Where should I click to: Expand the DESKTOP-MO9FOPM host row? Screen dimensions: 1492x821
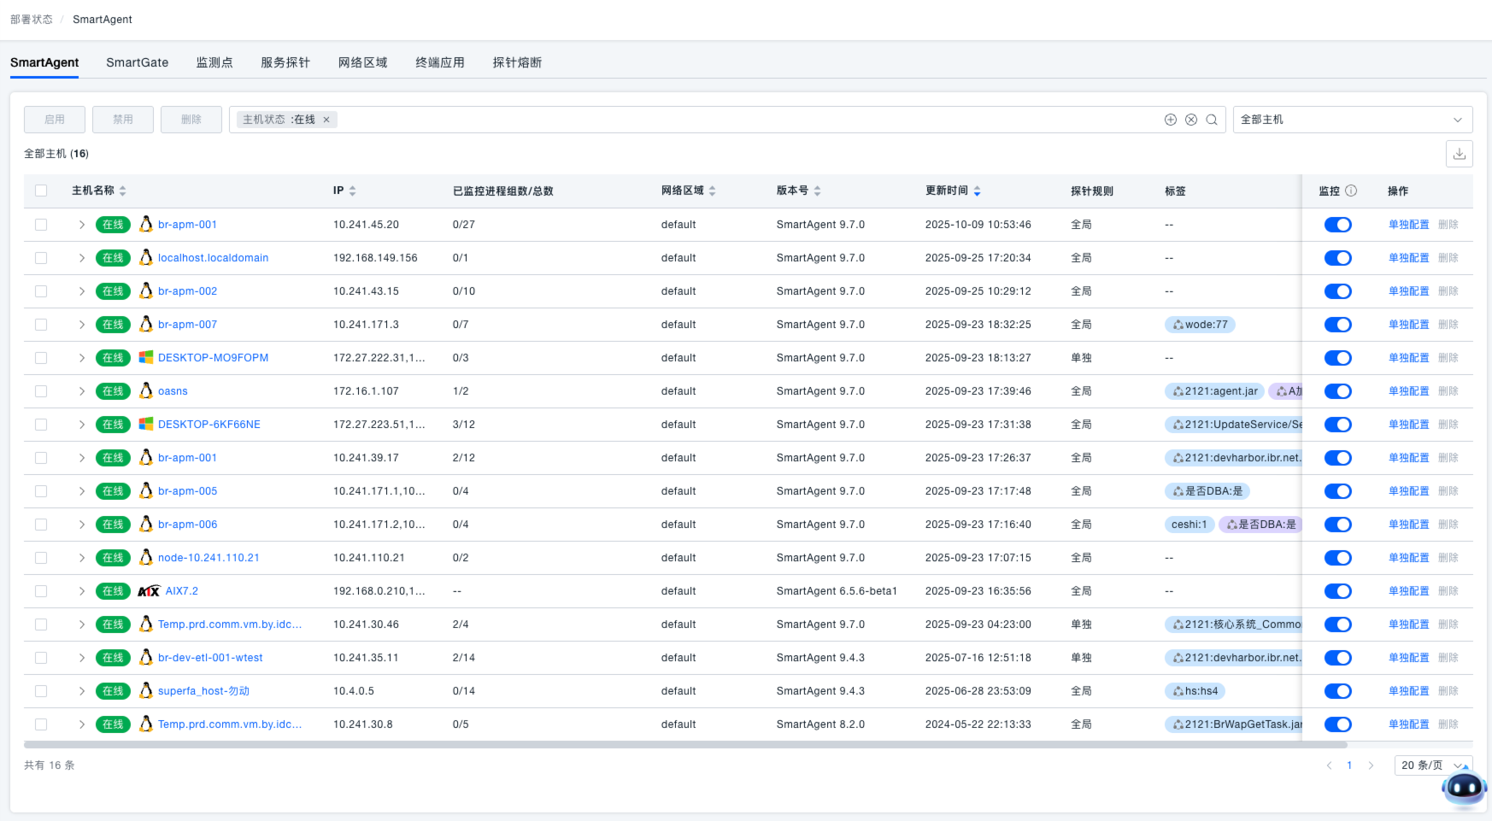point(82,358)
